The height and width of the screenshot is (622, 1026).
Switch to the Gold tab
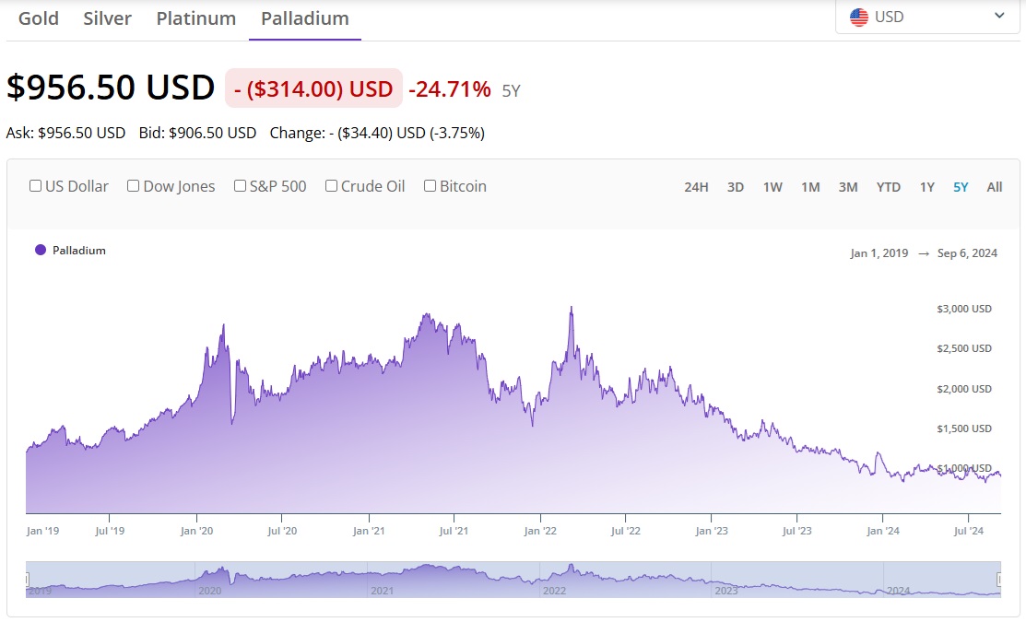[x=39, y=18]
